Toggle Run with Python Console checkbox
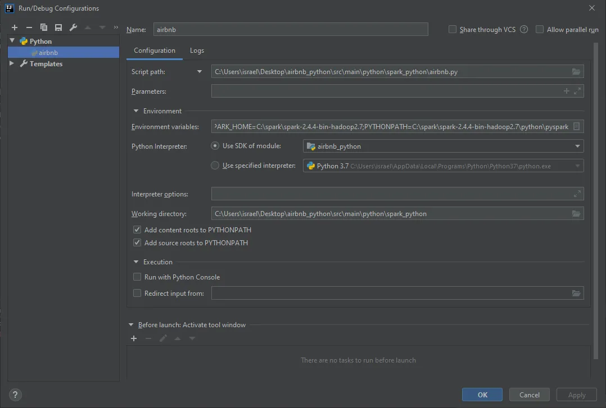Image resolution: width=606 pixels, height=408 pixels. [137, 277]
